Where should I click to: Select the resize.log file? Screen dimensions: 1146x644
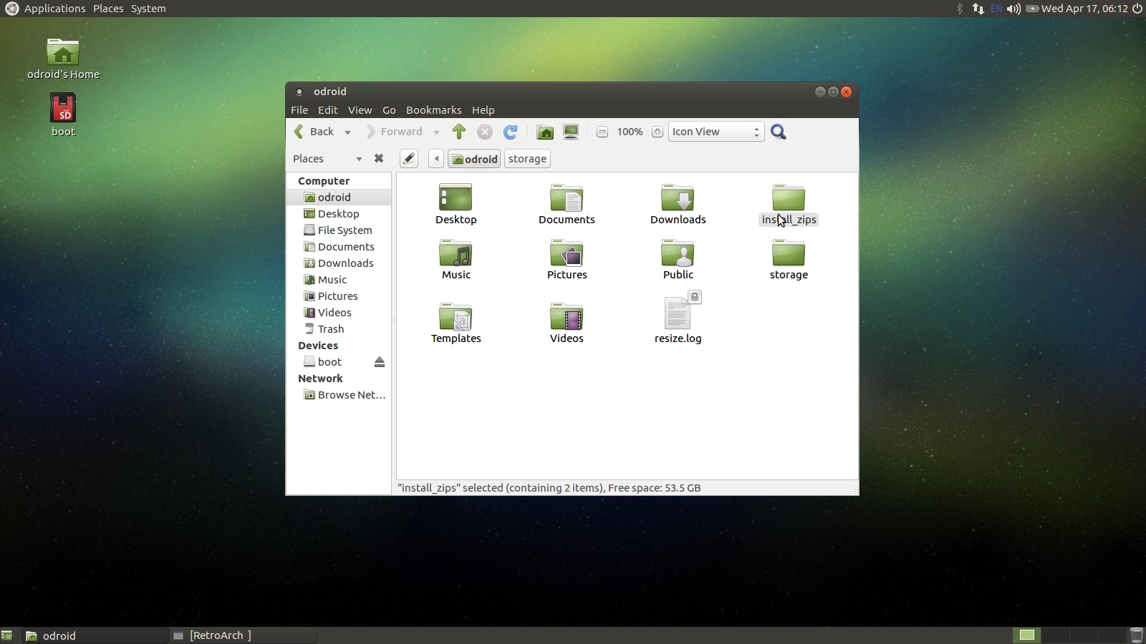point(678,318)
